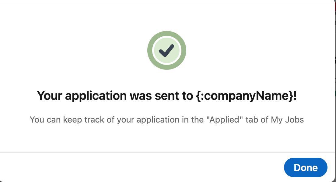Click the exclamation mark ending the heading
Viewport: 336px width, 182px height.
pos(295,95)
